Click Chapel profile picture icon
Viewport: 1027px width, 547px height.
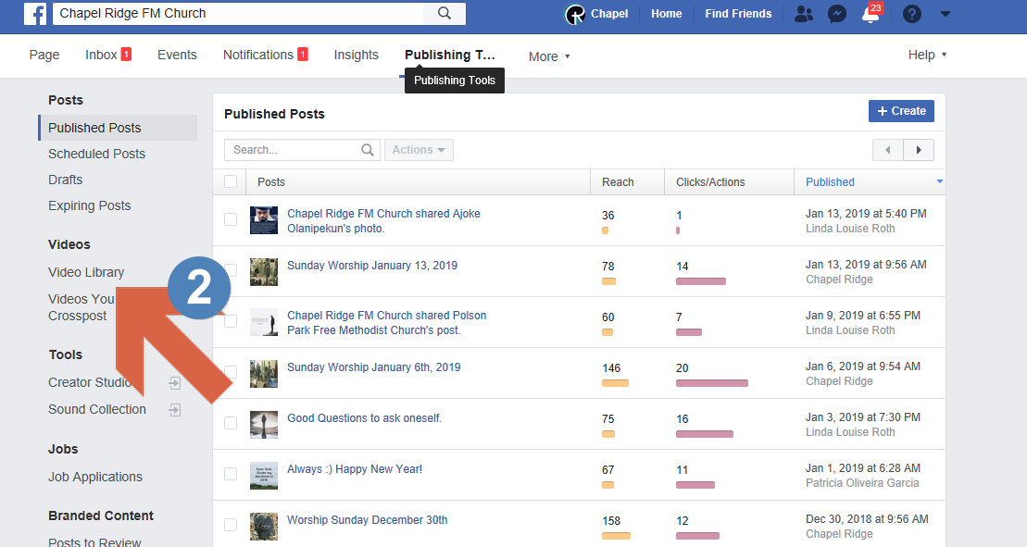pyautogui.click(x=574, y=14)
